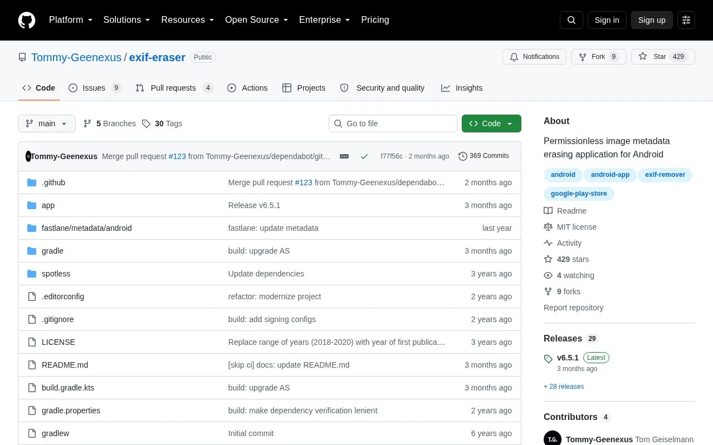This screenshot has height=445, width=713.
Task: Expand the Resources navigation menu
Action: [x=188, y=20]
